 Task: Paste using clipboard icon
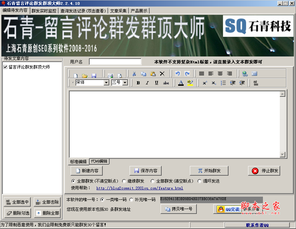pyautogui.click(x=153, y=74)
